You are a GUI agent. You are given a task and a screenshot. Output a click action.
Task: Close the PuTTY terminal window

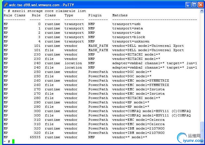click(201, 5)
